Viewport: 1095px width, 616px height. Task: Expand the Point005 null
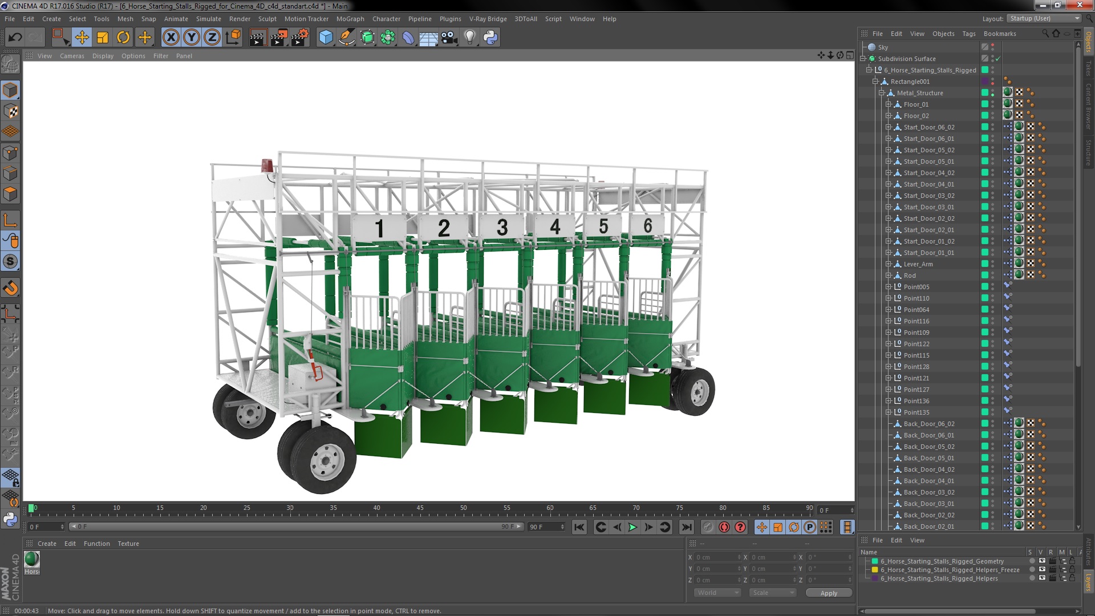click(888, 287)
